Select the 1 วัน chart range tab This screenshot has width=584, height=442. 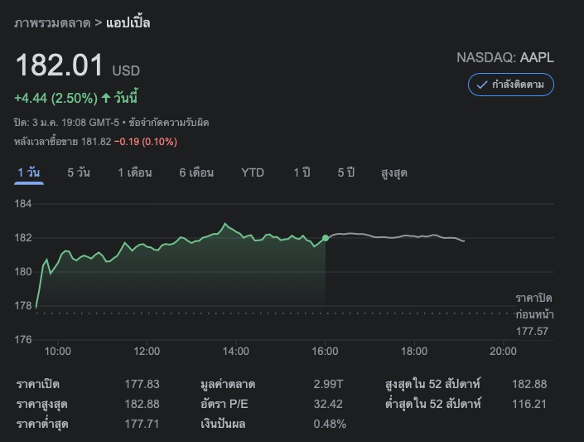click(x=29, y=172)
